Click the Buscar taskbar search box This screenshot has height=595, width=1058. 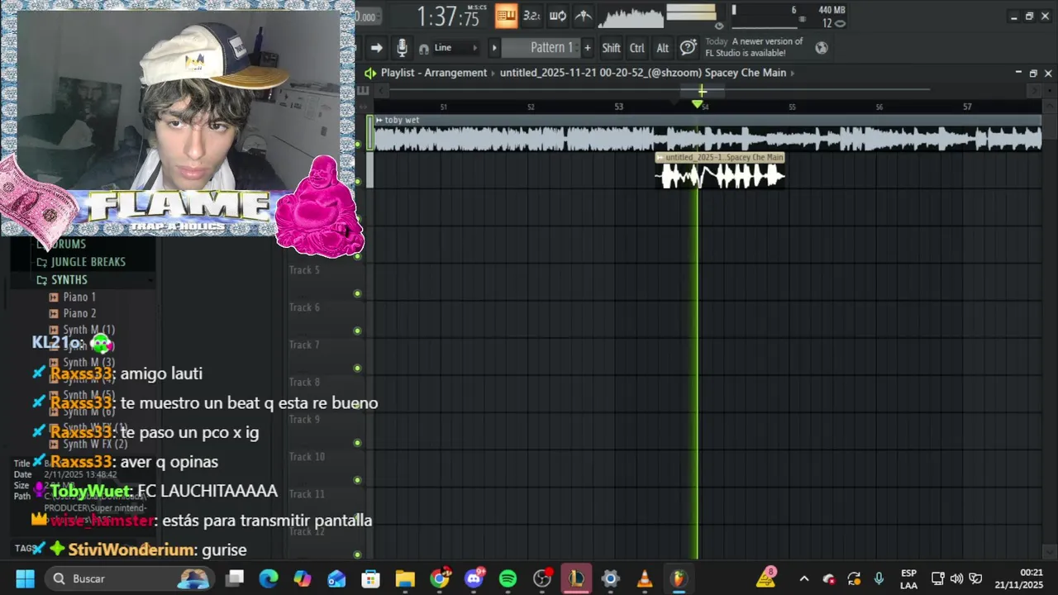[129, 578]
